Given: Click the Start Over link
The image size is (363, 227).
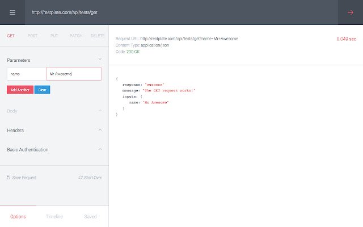Looking at the screenshot, I should [x=93, y=178].
